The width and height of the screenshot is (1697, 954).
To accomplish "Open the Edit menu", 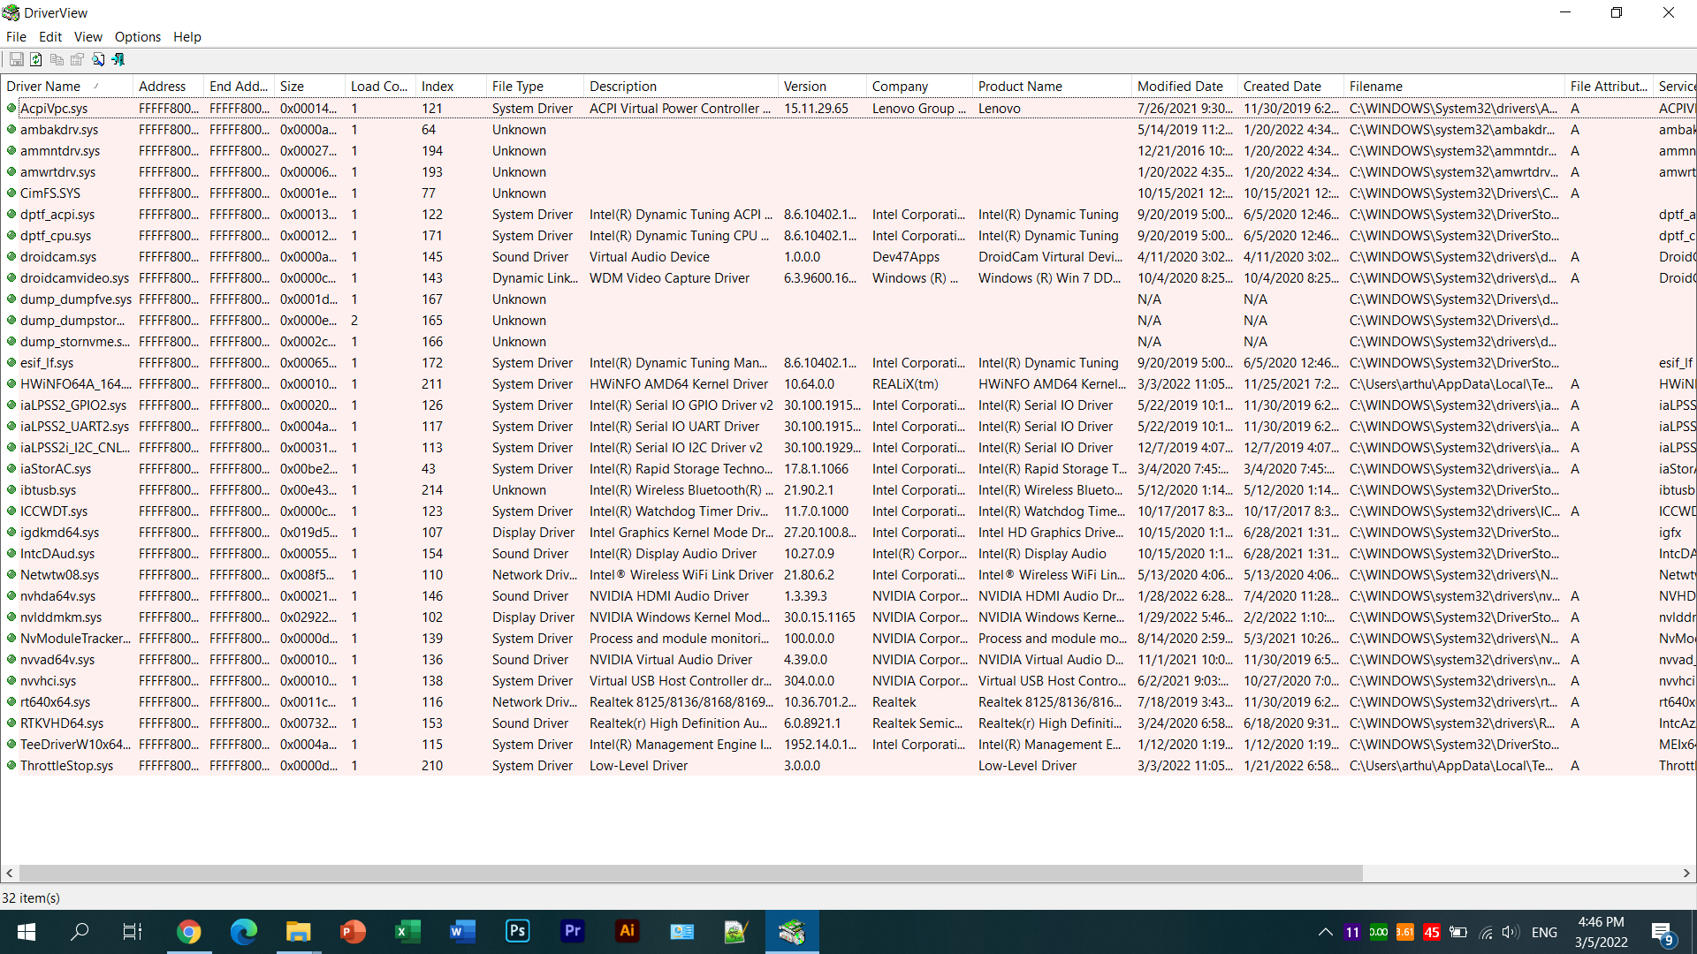I will coord(50,36).
